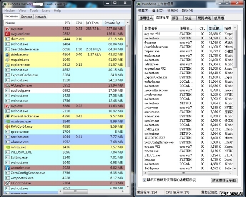Click Task Manager list scroll-down arrow
Screen dimensions: 246x197
235,169
